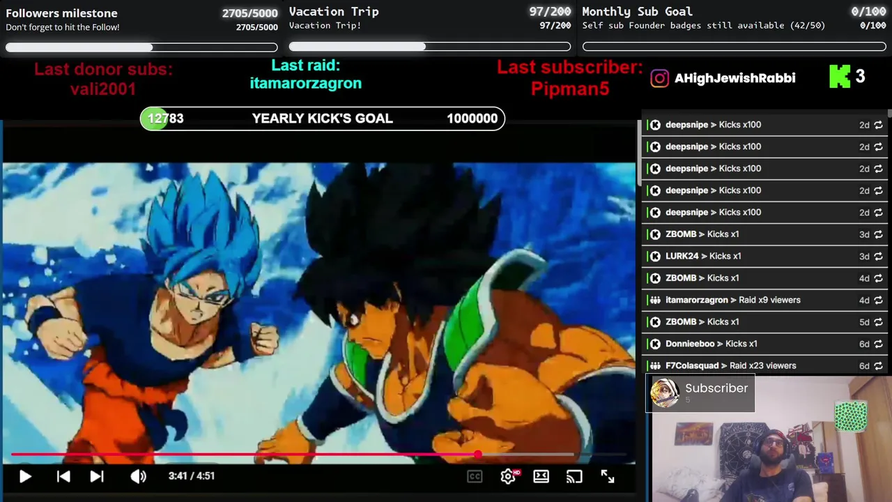Click the raid icon on the F7Colasquad row
The height and width of the screenshot is (502, 892).
655,365
